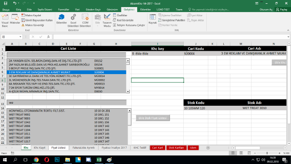Open the Özellikler properties
The height and width of the screenshot is (164, 291).
pos(120,15)
